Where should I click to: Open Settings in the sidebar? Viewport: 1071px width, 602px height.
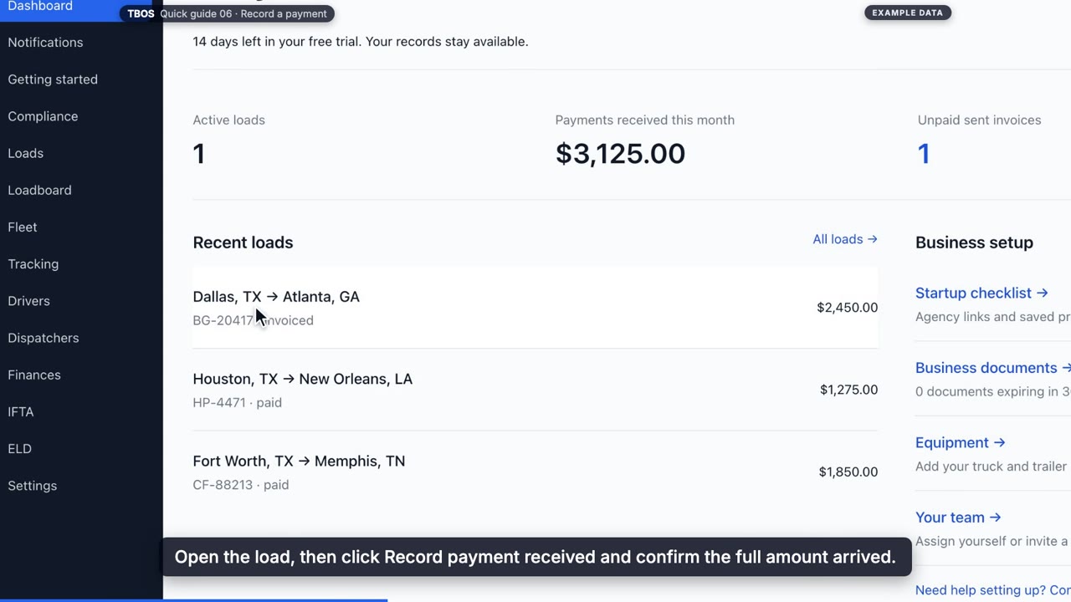32,486
